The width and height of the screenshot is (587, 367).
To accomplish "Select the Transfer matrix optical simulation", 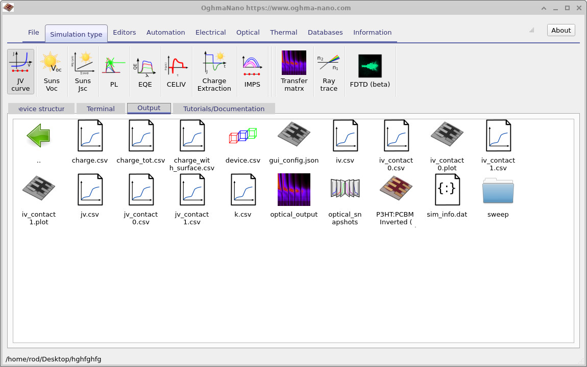I will (x=294, y=71).
